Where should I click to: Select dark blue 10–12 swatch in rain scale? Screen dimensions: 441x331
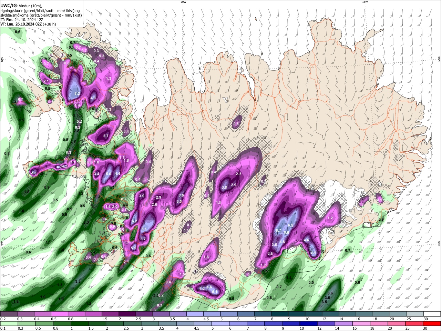[x=309, y=323]
